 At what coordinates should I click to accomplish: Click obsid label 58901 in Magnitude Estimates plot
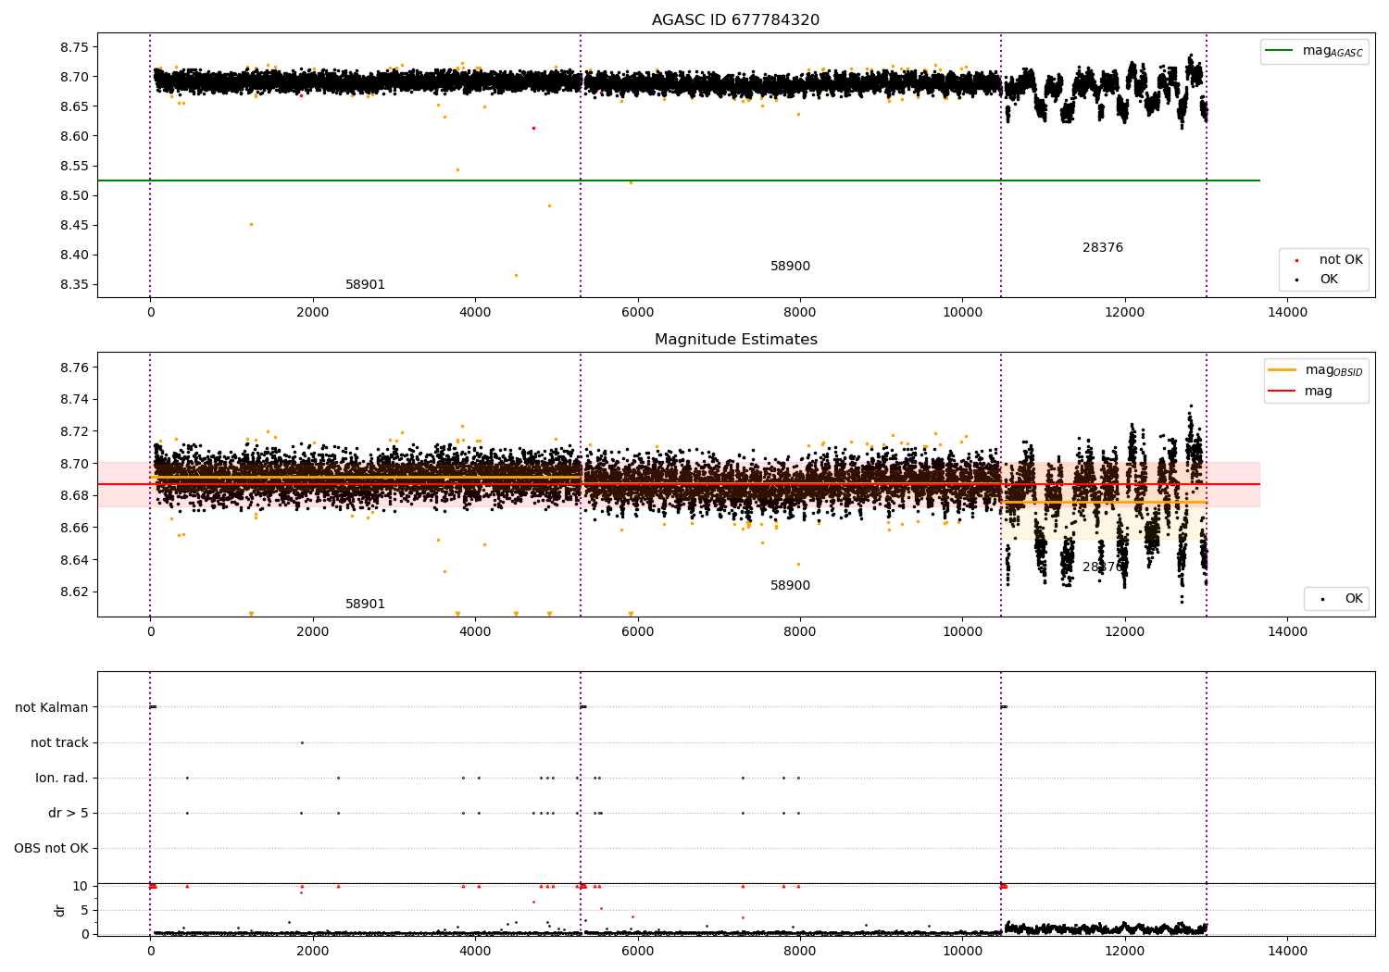click(365, 604)
